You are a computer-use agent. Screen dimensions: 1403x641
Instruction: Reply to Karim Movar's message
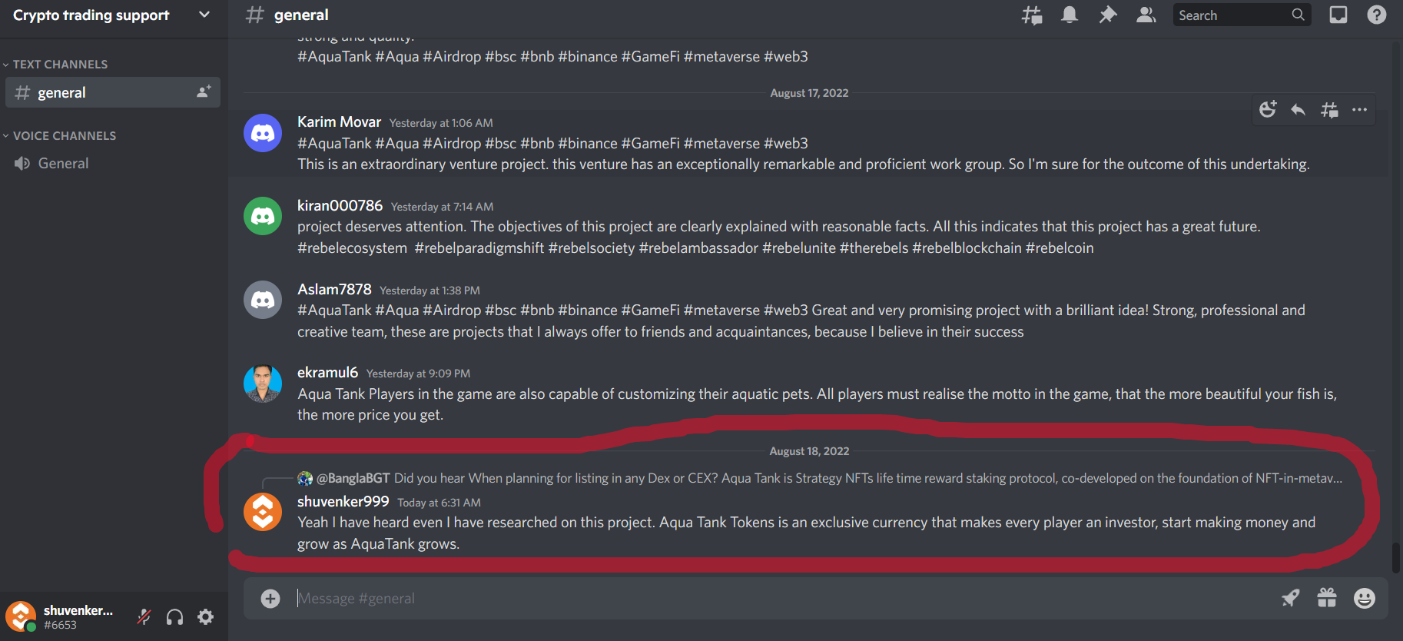[x=1299, y=109]
